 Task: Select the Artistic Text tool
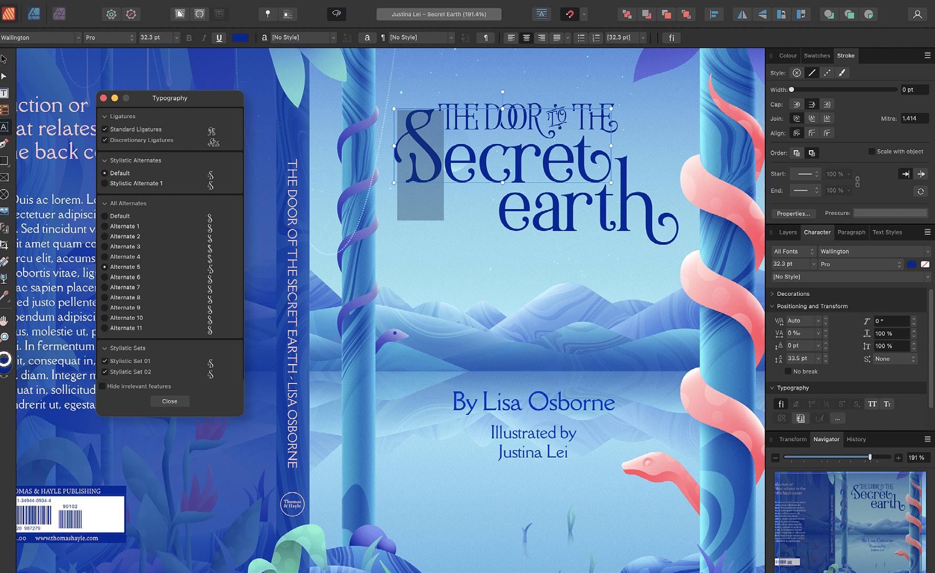tap(4, 127)
